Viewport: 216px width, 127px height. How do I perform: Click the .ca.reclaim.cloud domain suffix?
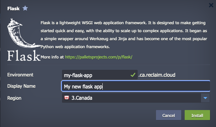click(157, 75)
